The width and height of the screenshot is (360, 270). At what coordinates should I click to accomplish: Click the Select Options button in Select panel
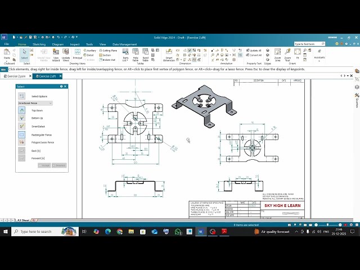(21, 96)
